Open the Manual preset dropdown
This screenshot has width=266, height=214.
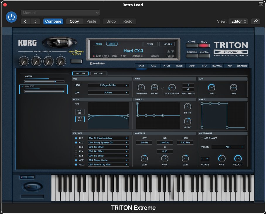coord(60,13)
